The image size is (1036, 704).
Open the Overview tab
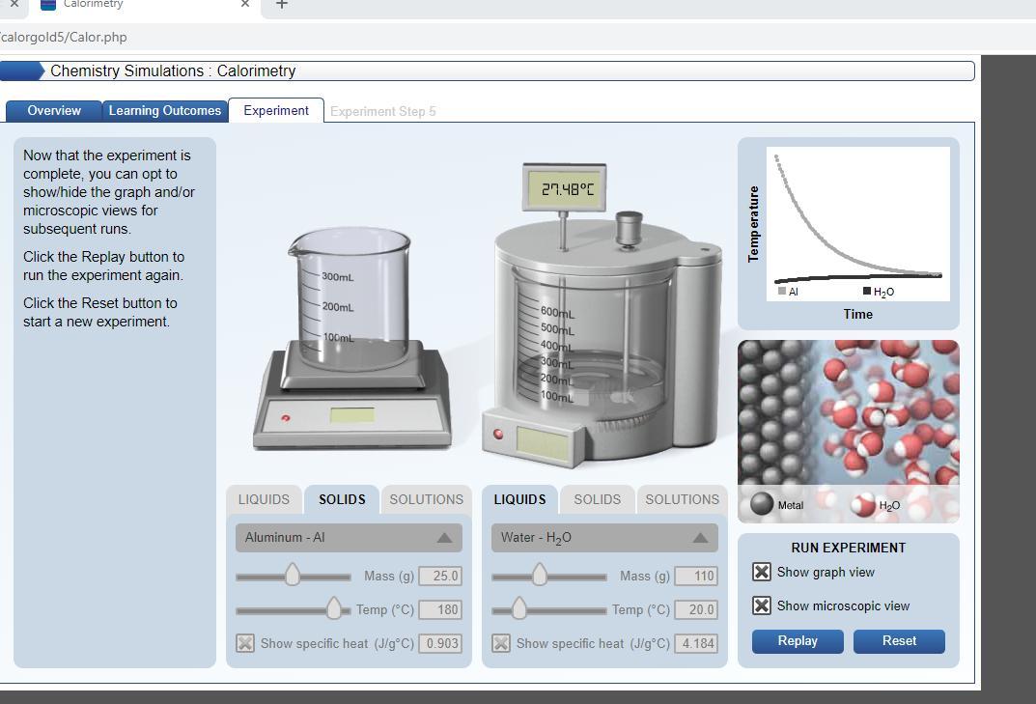tap(53, 110)
